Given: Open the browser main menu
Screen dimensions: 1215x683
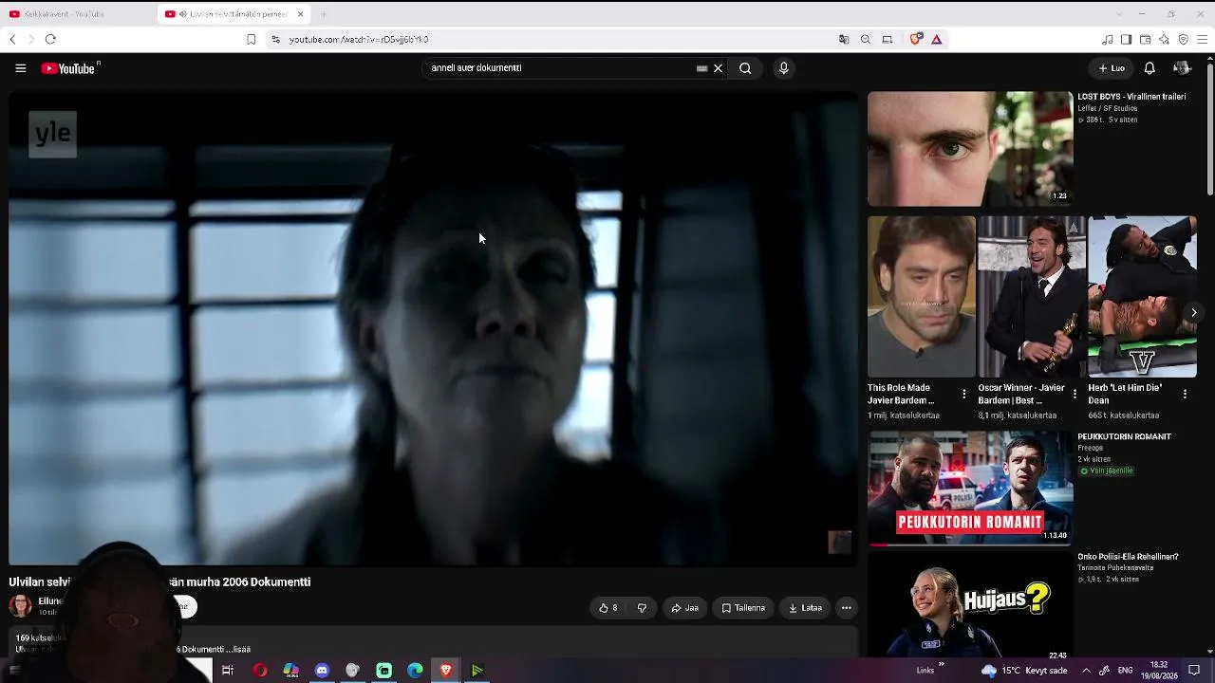Looking at the screenshot, I should (x=1203, y=40).
